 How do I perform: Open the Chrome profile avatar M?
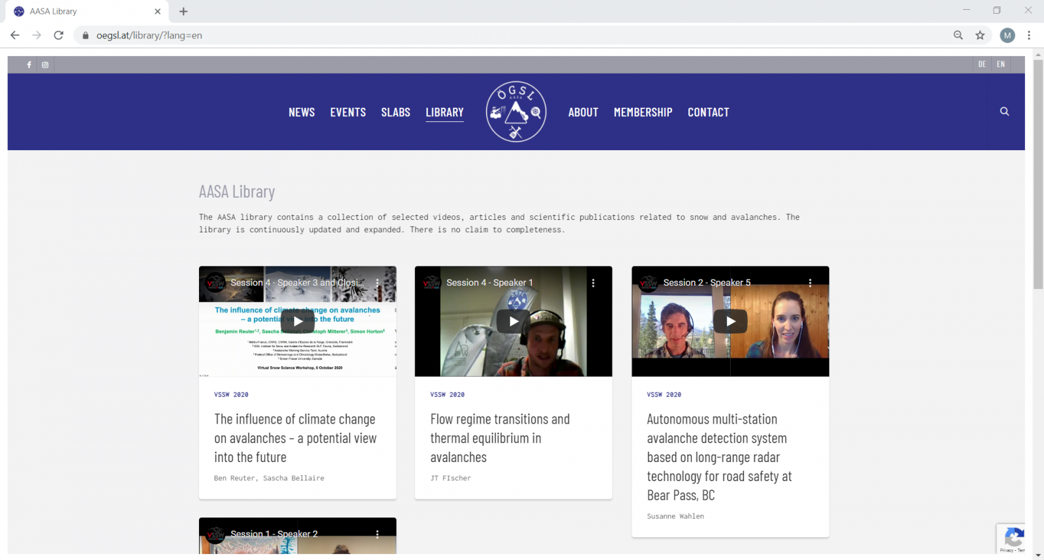pos(1007,35)
